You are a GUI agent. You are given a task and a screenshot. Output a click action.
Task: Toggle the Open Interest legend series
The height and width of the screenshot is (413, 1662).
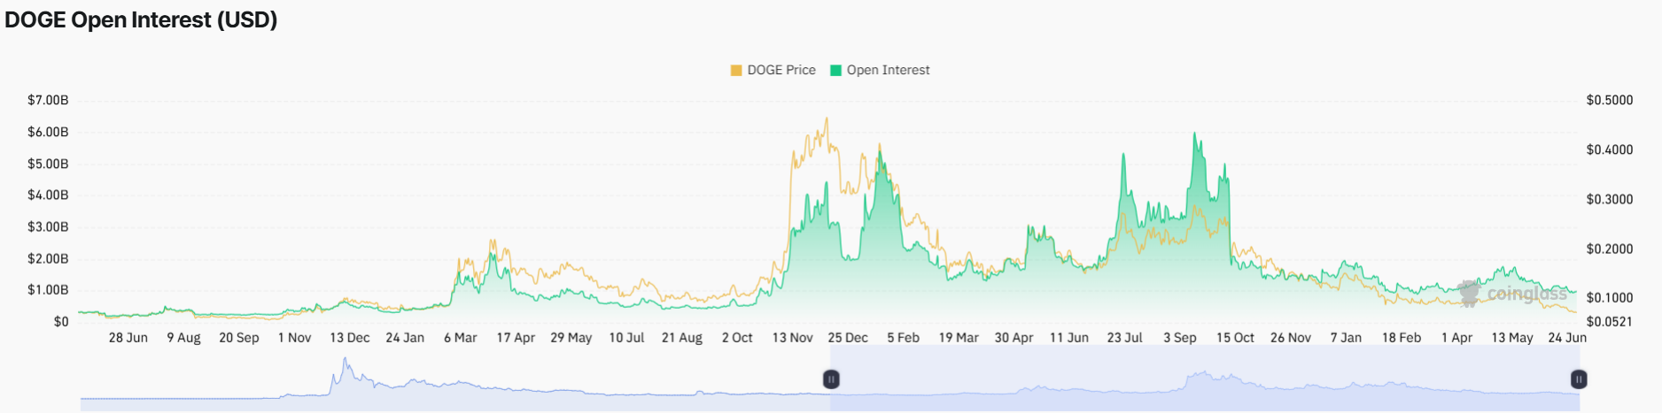click(880, 70)
